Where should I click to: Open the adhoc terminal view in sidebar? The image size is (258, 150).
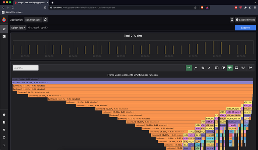4,37
